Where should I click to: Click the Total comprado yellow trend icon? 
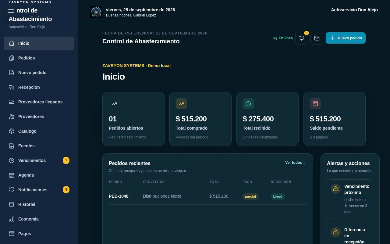181,104
